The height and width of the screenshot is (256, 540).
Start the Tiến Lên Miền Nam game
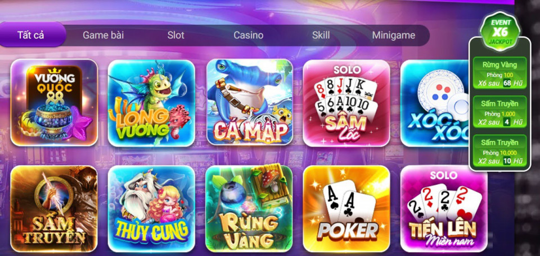[x=444, y=209]
